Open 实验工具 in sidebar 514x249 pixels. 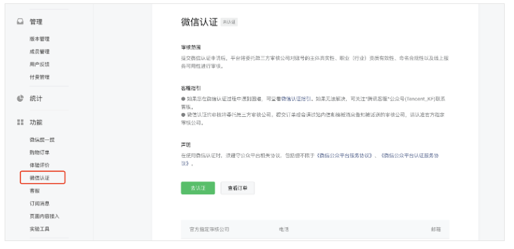40,229
